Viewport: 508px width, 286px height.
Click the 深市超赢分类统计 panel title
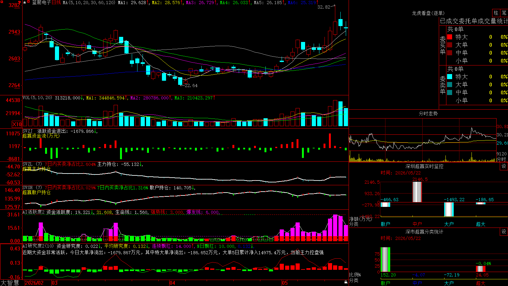point(424,232)
